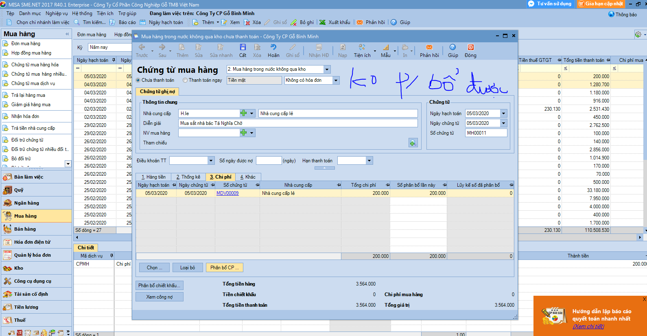Click the Hoãn (undo) toolbar icon
Viewport: 647px width, 336px height.
[x=273, y=48]
